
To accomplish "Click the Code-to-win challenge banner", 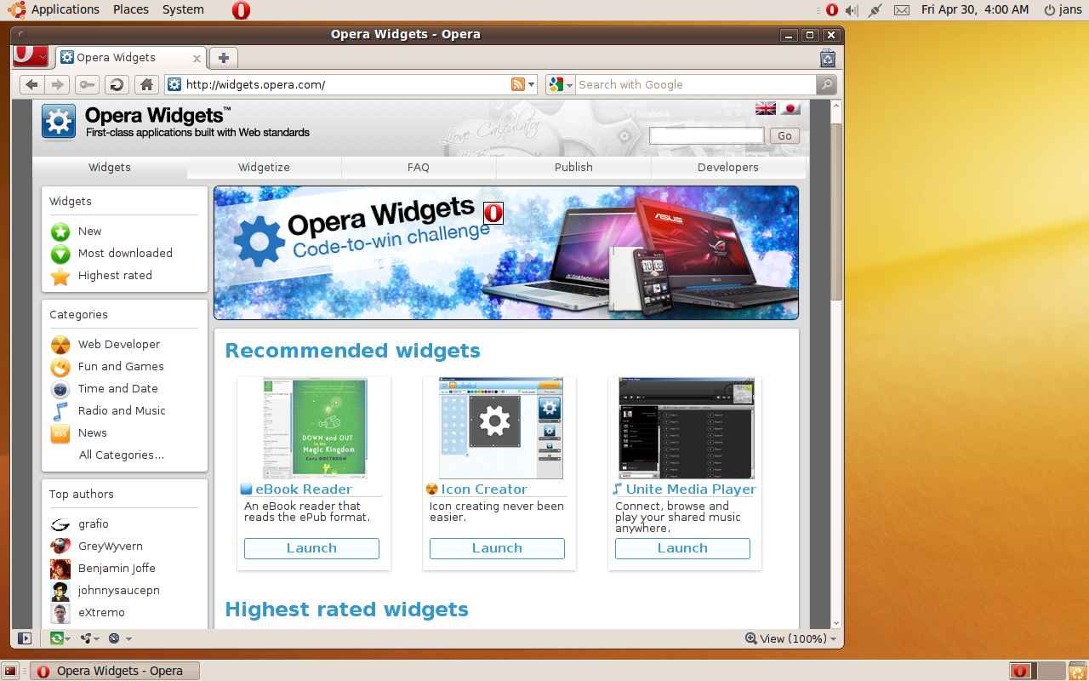I will coord(506,253).
